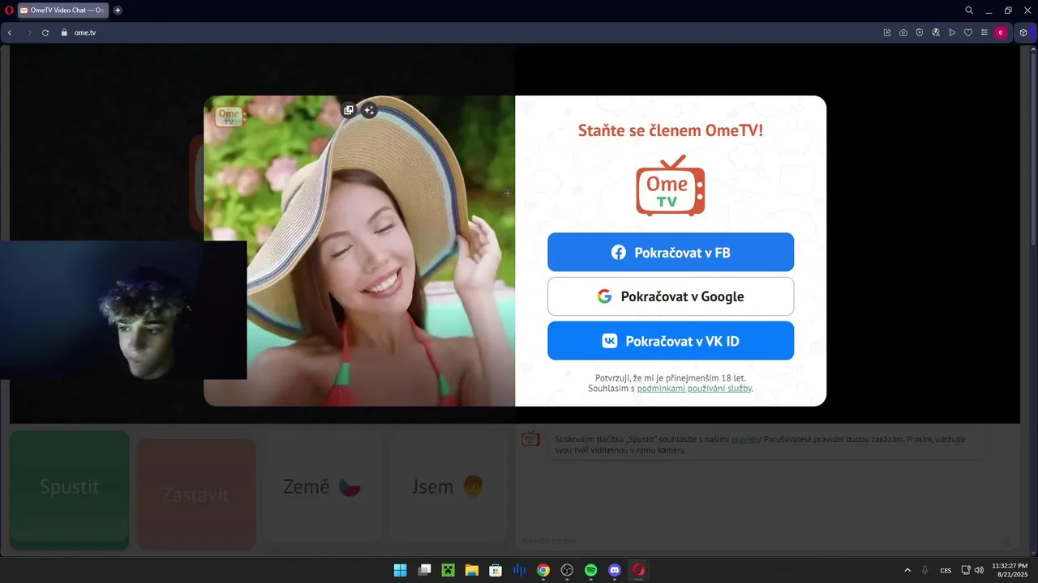Add page to bookmarks with heart icon
Screen dimensions: 1038x583
click(x=968, y=32)
